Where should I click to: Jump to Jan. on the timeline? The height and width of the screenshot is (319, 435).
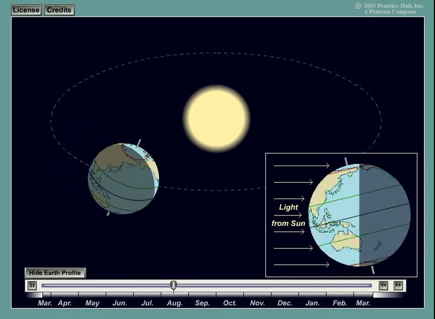tap(313, 303)
